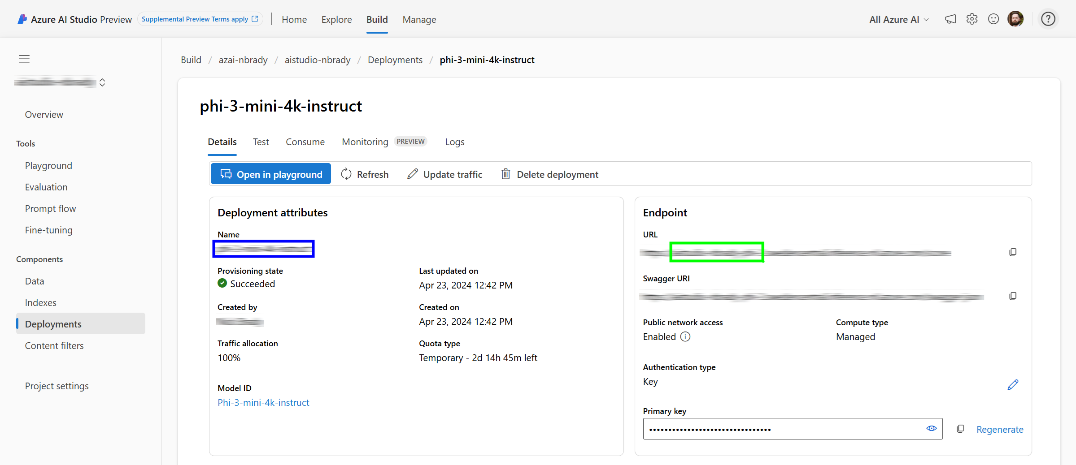The image size is (1076, 465).
Task: Select the Details tab
Action: pos(222,142)
